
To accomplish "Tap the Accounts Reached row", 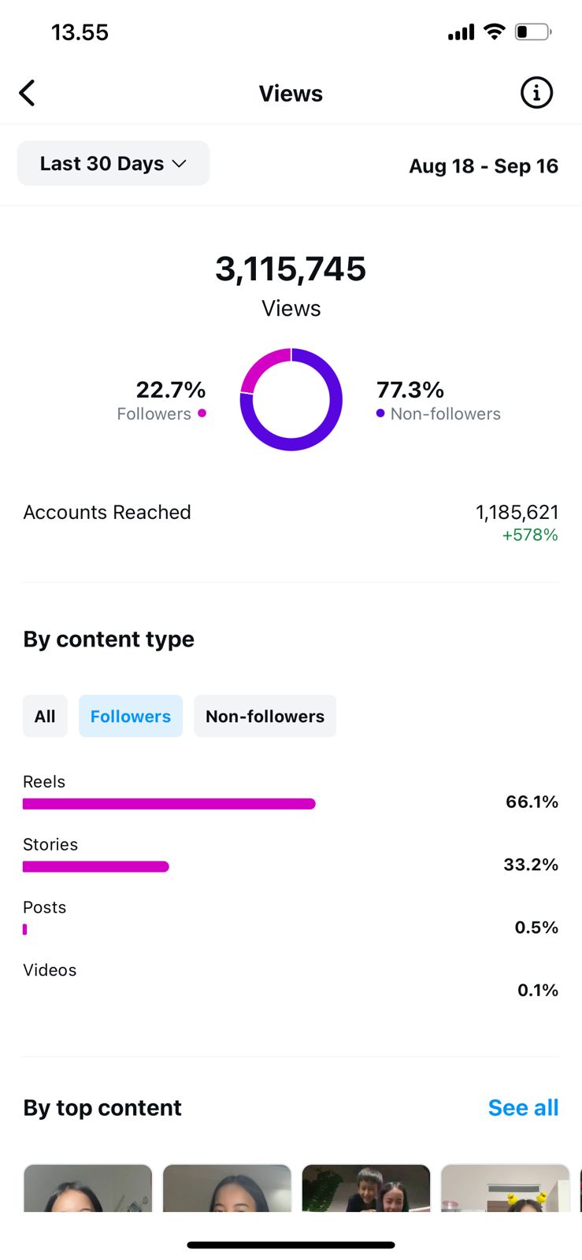I will [291, 522].
